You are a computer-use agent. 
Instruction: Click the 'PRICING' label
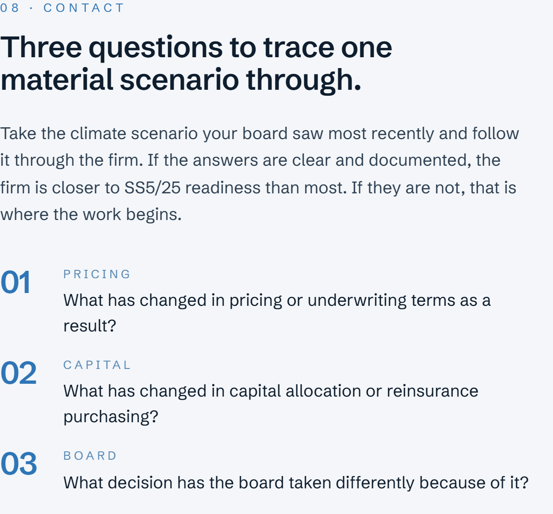[x=97, y=274]
